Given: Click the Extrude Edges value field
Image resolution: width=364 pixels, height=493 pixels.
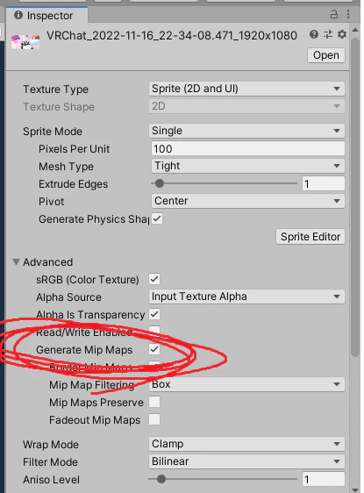Looking at the screenshot, I should coord(324,183).
